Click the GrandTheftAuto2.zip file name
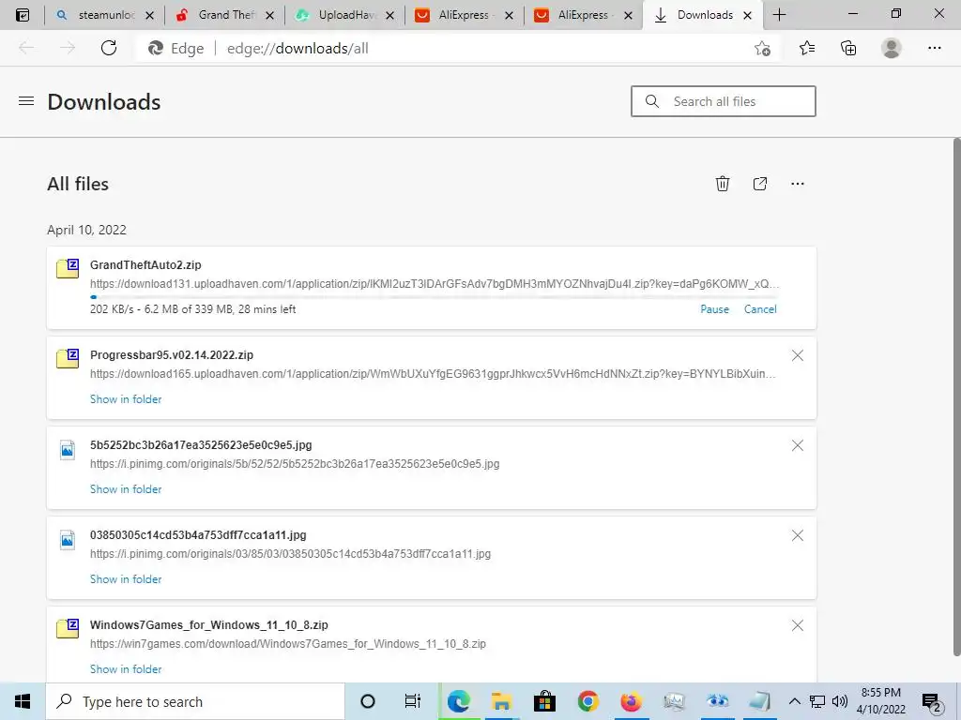961x720 pixels. point(145,265)
